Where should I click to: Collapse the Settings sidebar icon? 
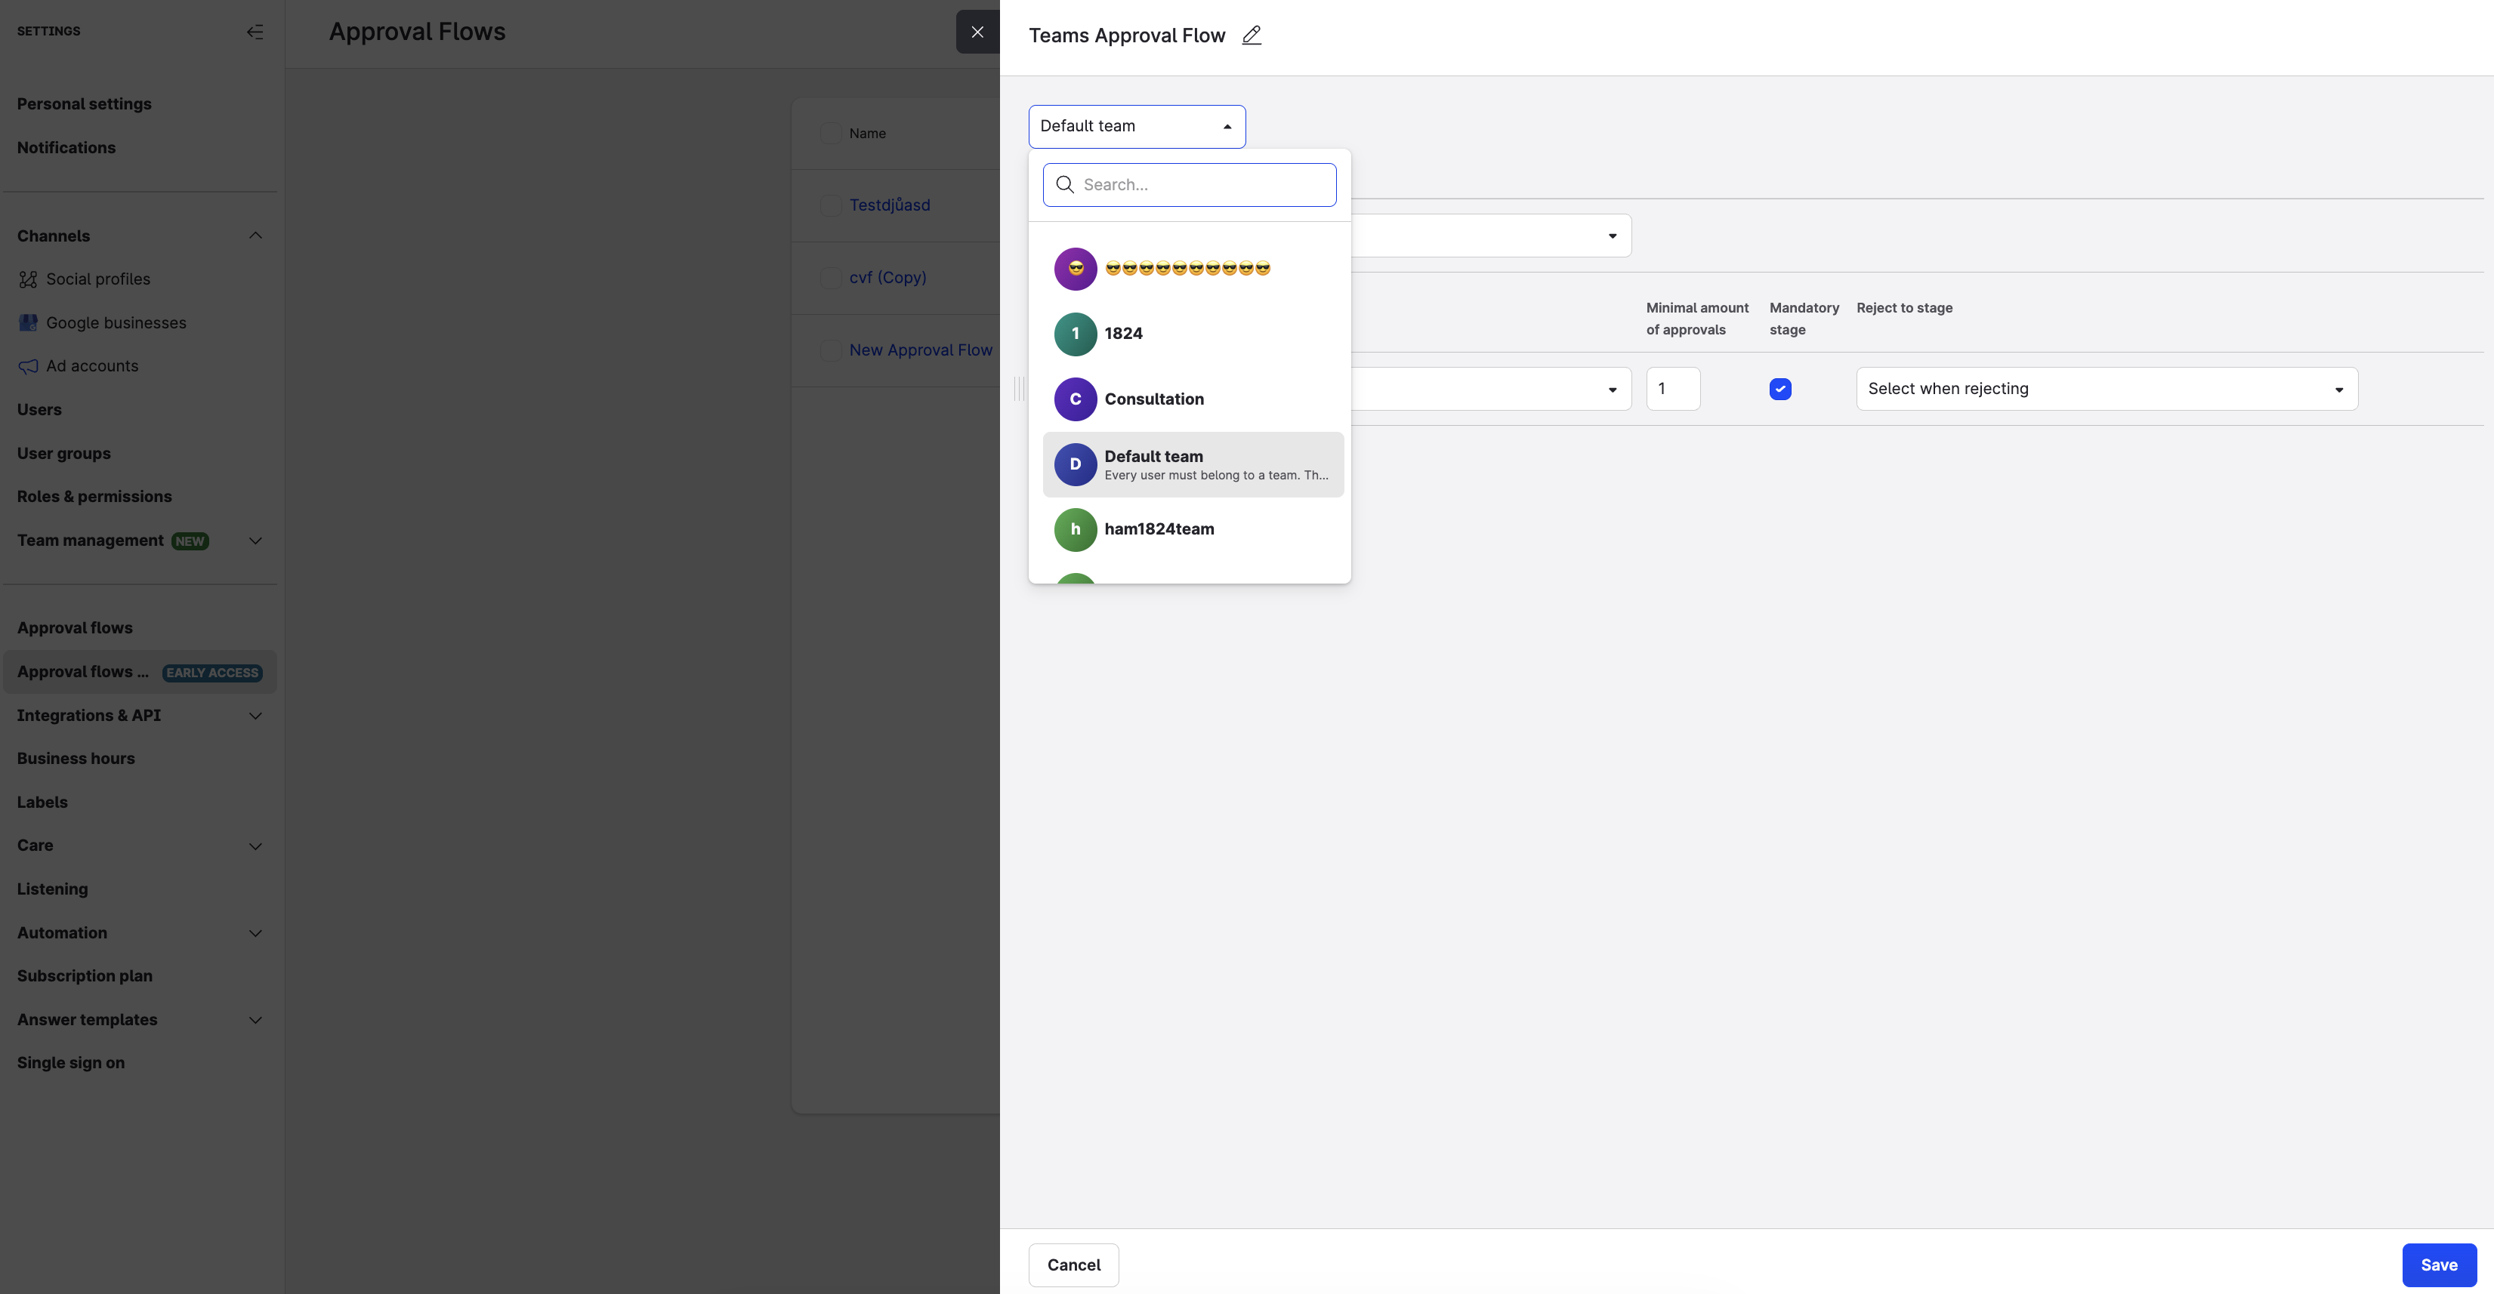click(x=255, y=32)
